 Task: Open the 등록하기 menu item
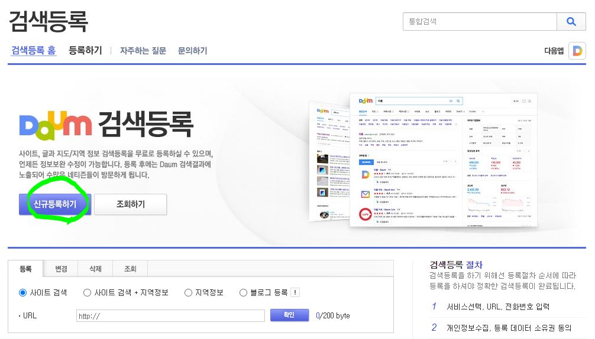(85, 50)
